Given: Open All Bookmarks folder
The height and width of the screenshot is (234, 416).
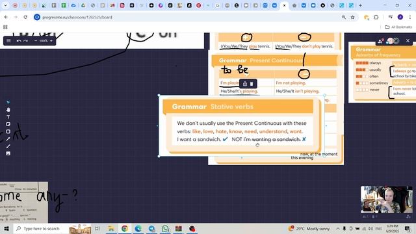Looking at the screenshot, I should [x=398, y=27].
